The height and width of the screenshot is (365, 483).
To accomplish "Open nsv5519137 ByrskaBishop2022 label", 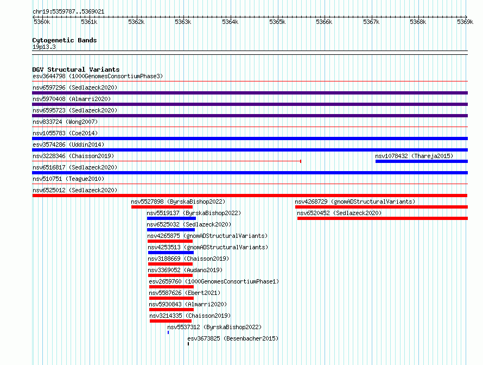I will 194,213.
